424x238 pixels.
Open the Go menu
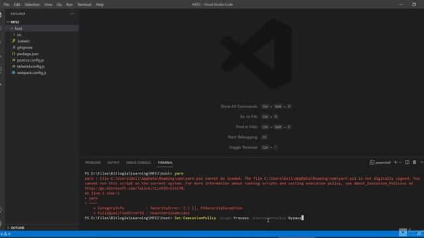click(59, 5)
